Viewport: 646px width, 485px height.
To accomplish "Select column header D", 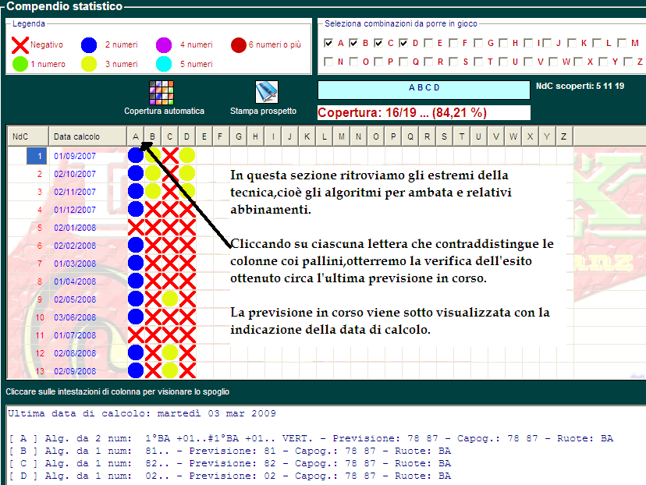I will click(x=187, y=136).
